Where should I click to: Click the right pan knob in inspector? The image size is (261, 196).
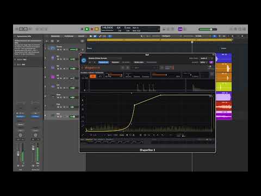click(x=35, y=135)
